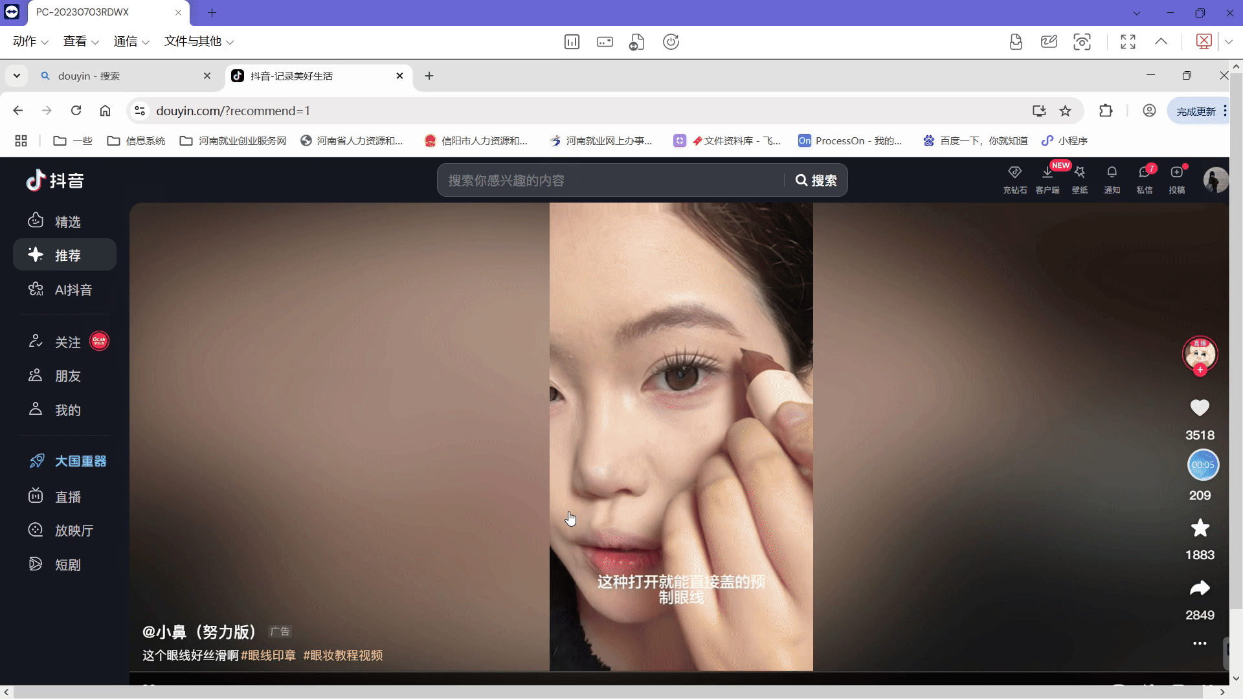Select 精选 in the left sidebar
The image size is (1243, 699).
[67, 222]
